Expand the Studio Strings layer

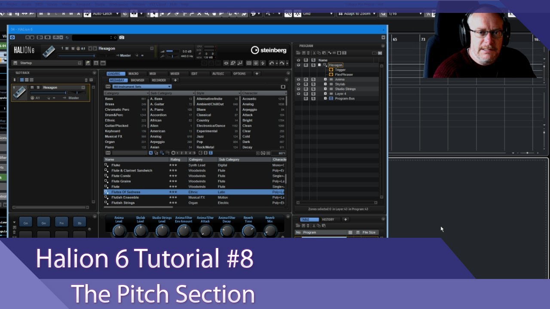click(x=325, y=89)
